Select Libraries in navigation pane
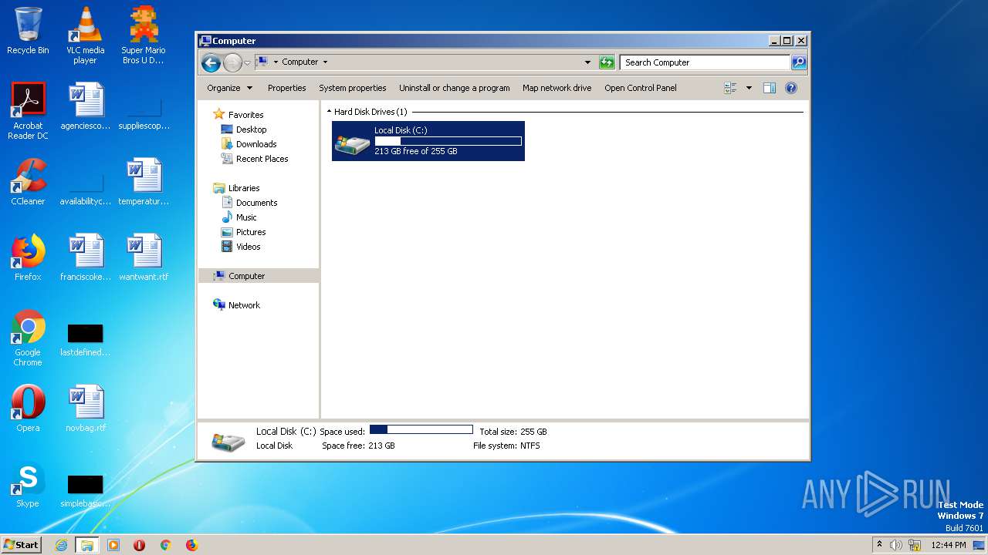 point(243,188)
